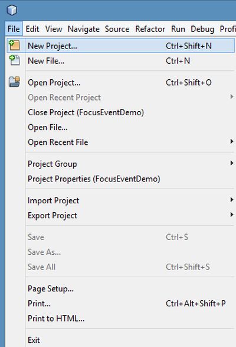Open Project Properties (FocusEventDemo)
236x347 pixels.
click(x=94, y=179)
